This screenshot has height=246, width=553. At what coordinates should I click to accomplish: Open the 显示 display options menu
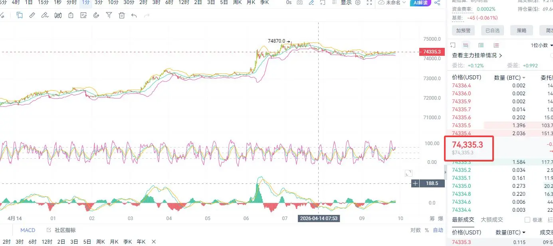[x=346, y=2]
